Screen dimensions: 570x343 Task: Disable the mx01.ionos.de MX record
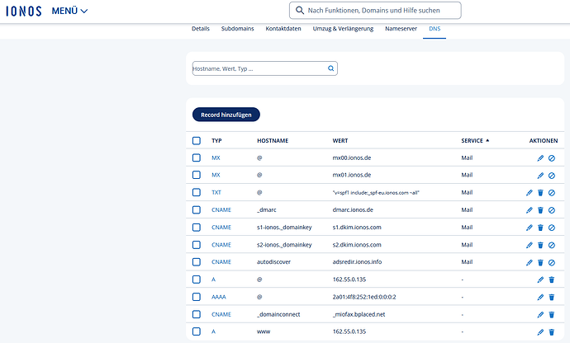[x=551, y=175]
